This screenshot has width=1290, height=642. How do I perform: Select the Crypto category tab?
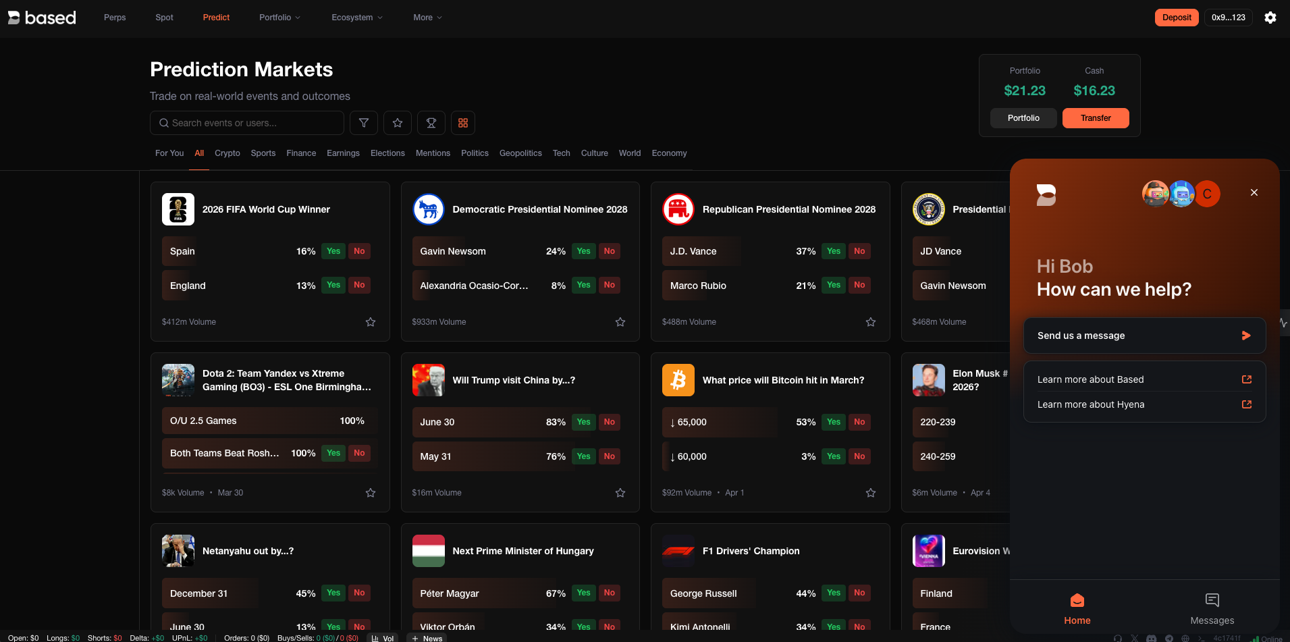pyautogui.click(x=227, y=153)
